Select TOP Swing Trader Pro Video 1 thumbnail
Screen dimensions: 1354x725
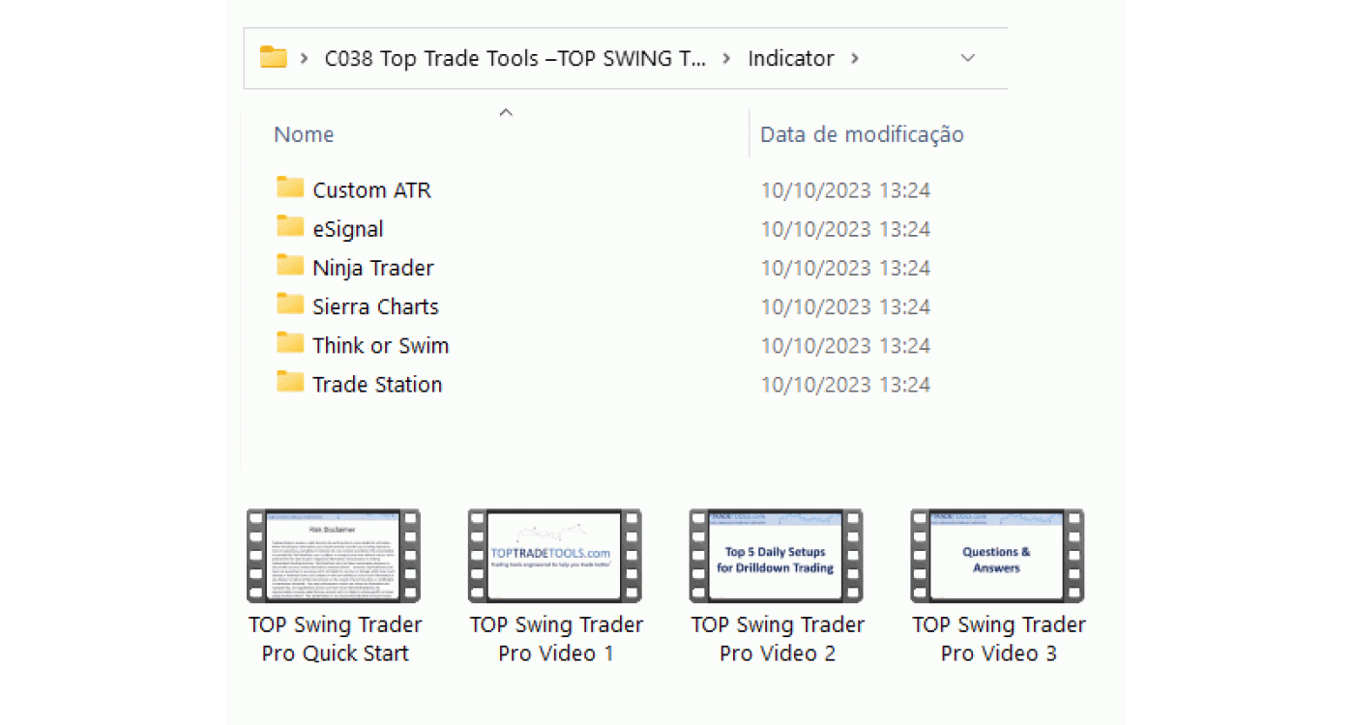[x=555, y=556]
